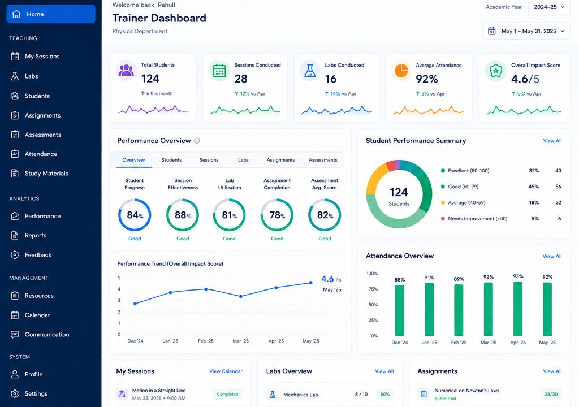Click the 28/30 assignment score badge

[x=551, y=394]
